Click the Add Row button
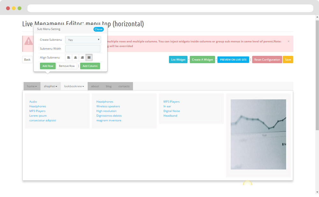This screenshot has width=319, height=197. [x=48, y=66]
